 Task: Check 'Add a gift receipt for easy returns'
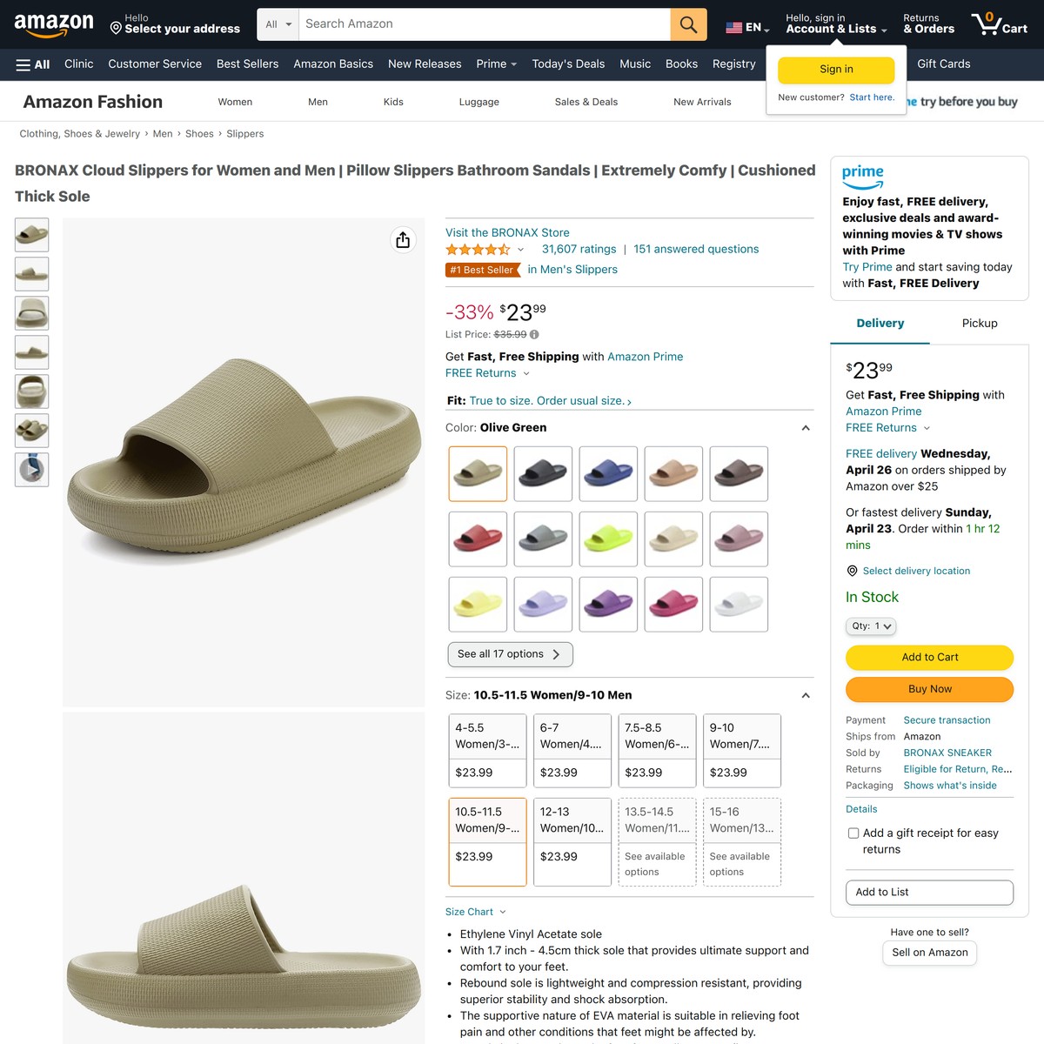[x=853, y=833]
